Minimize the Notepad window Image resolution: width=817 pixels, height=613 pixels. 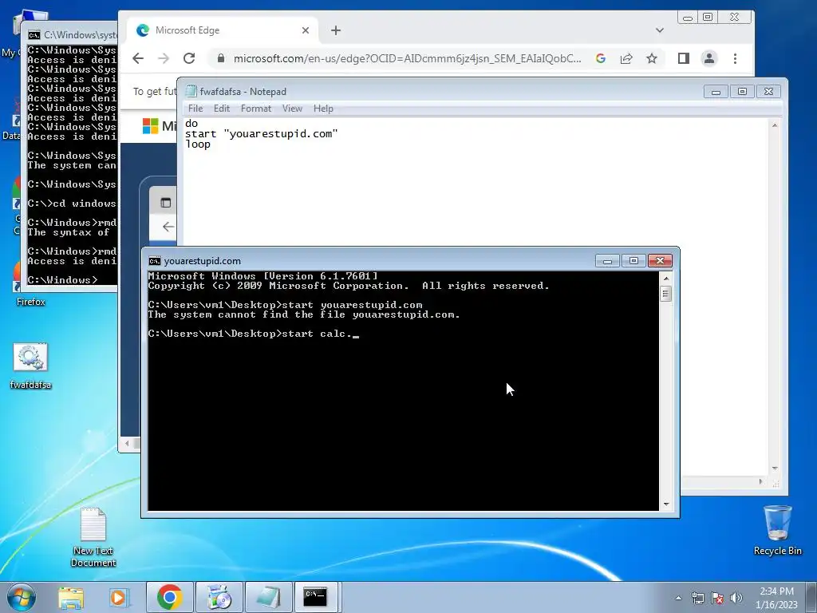pyautogui.click(x=716, y=92)
